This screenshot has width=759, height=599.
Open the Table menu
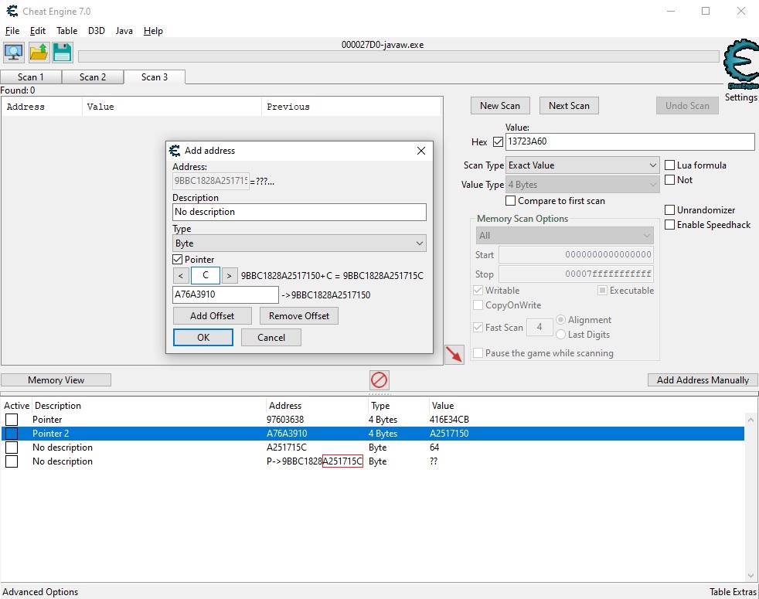[66, 31]
